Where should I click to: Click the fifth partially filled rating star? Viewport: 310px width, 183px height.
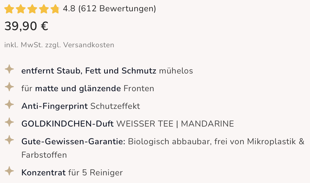coord(55,9)
